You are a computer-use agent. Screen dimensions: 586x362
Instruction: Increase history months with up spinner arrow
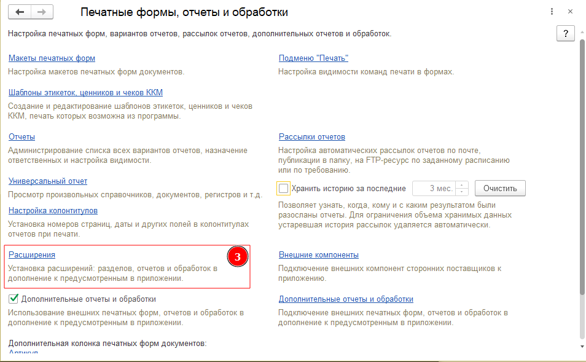pos(461,185)
